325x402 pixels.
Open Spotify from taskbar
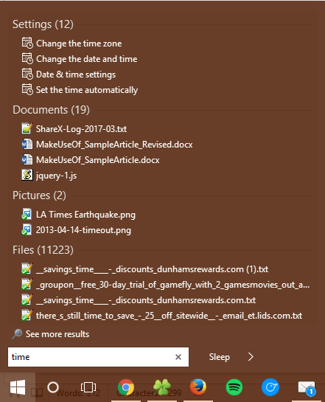click(x=234, y=387)
